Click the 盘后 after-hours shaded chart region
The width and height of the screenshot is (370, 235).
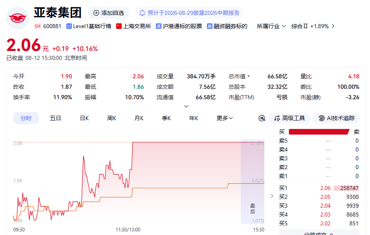(x=252, y=181)
